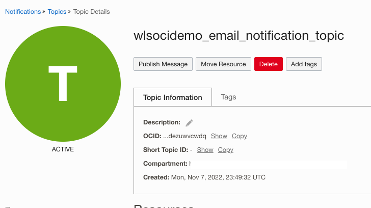Image resolution: width=371 pixels, height=208 pixels.
Task: Click the ACTIVE status label
Action: [x=63, y=149]
